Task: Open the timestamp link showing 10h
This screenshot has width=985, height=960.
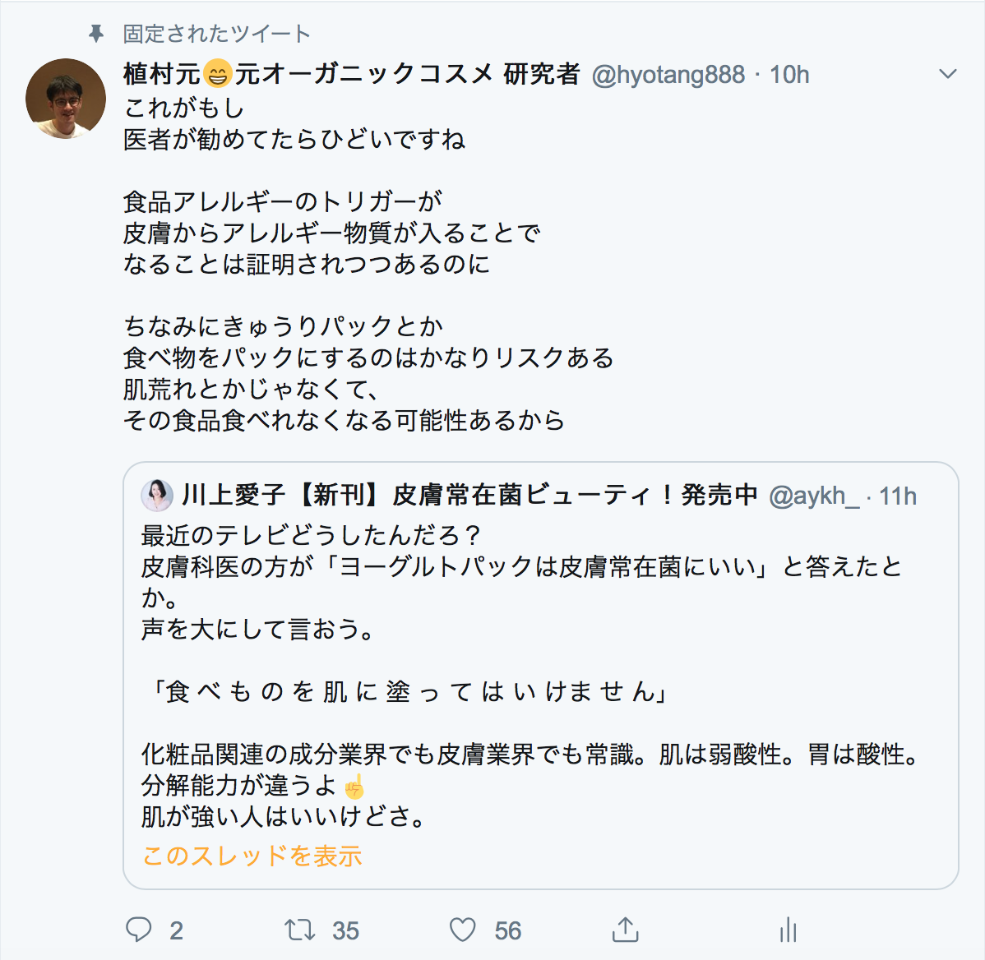Action: 788,74
